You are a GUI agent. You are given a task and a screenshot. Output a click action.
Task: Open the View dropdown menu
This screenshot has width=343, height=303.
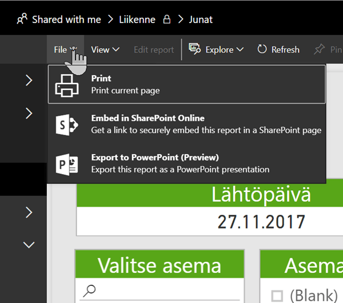pos(105,50)
